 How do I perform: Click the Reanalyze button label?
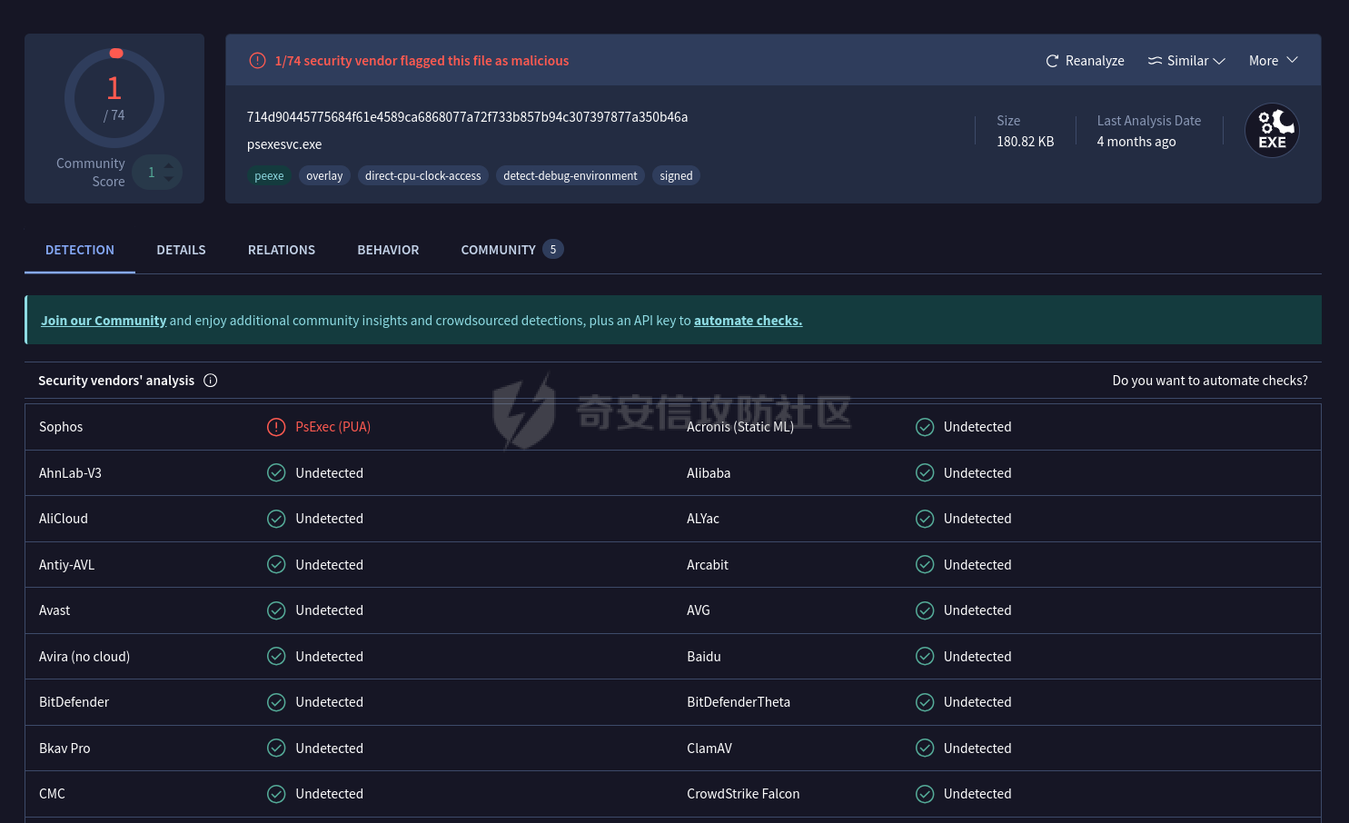(1095, 61)
